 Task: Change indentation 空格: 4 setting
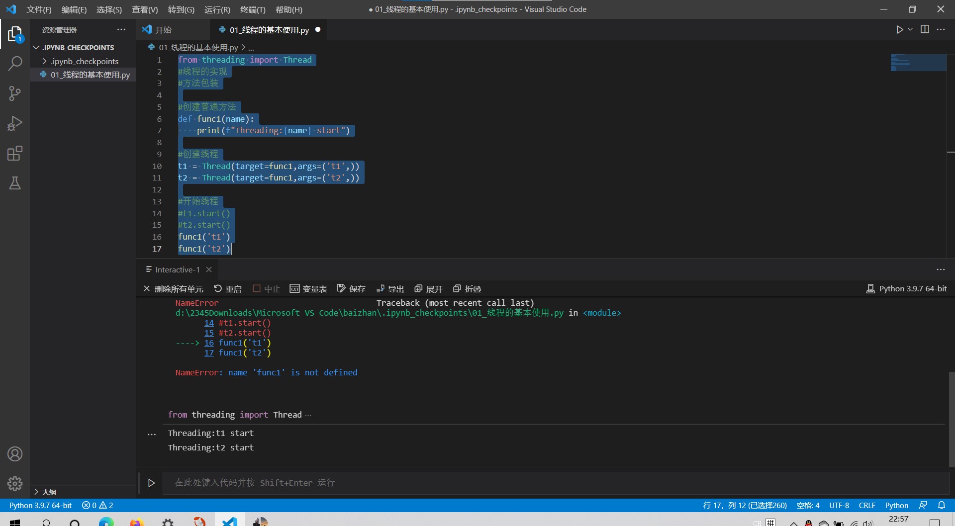coord(808,505)
